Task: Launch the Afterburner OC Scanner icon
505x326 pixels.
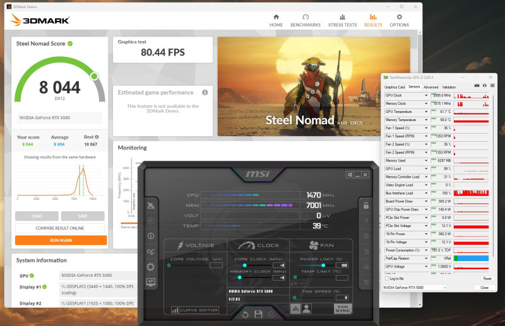Action: click(150, 252)
